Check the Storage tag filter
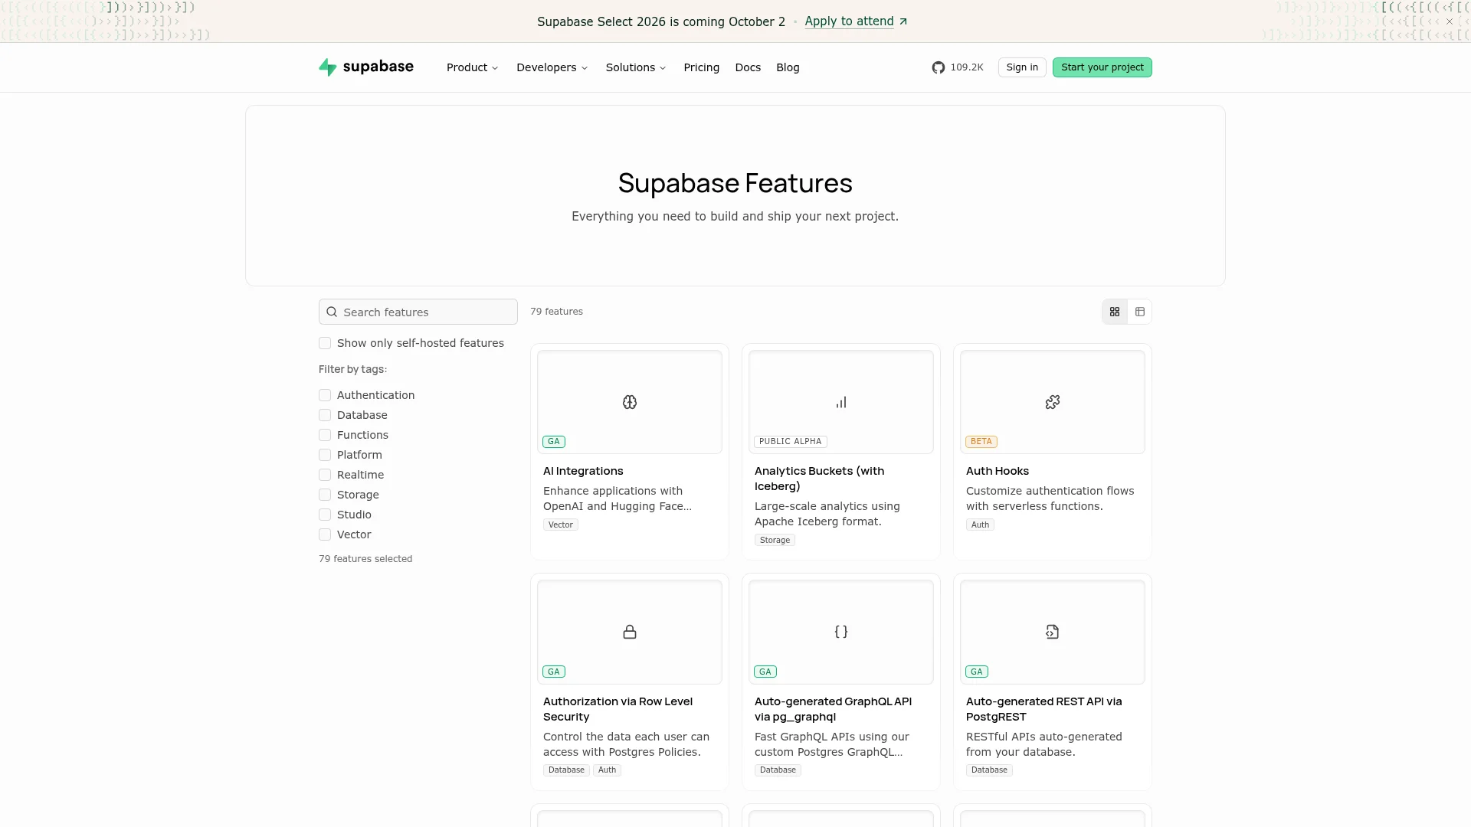Viewport: 1471px width, 827px height. coord(325,495)
